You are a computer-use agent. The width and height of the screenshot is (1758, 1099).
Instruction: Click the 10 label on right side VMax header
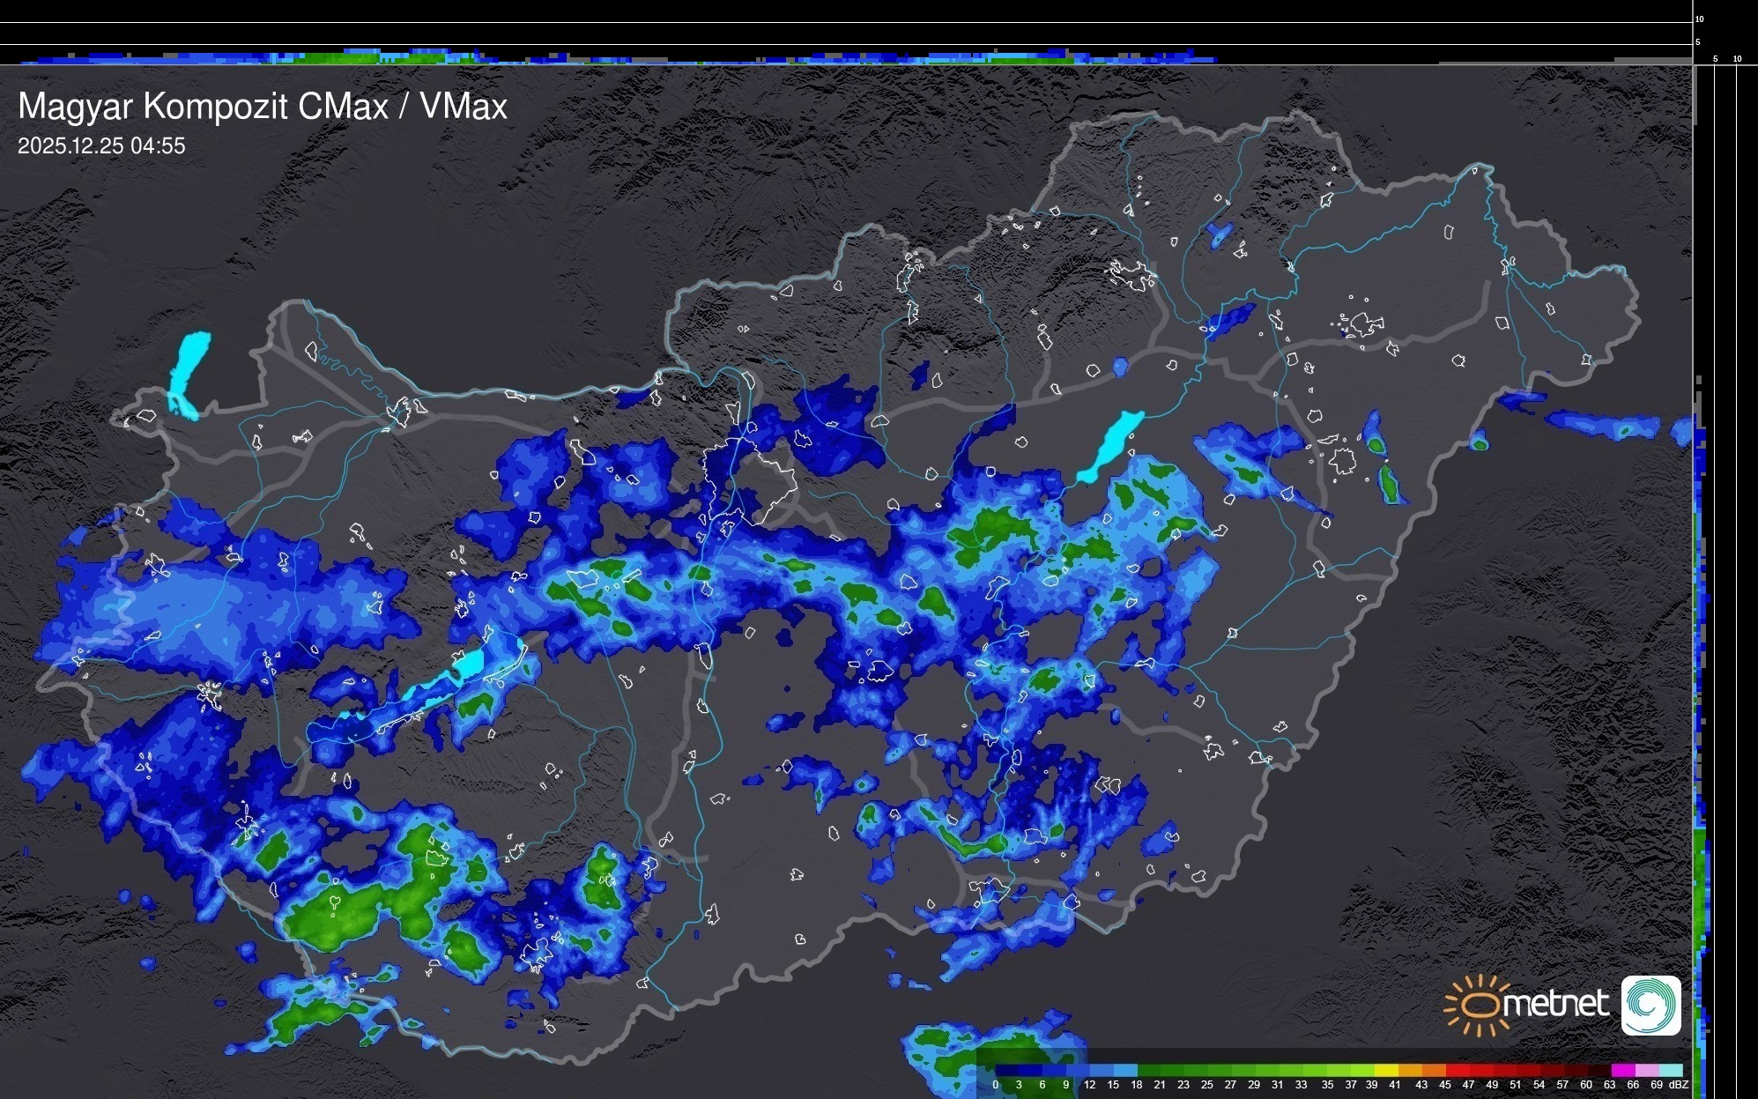[x=1738, y=59]
